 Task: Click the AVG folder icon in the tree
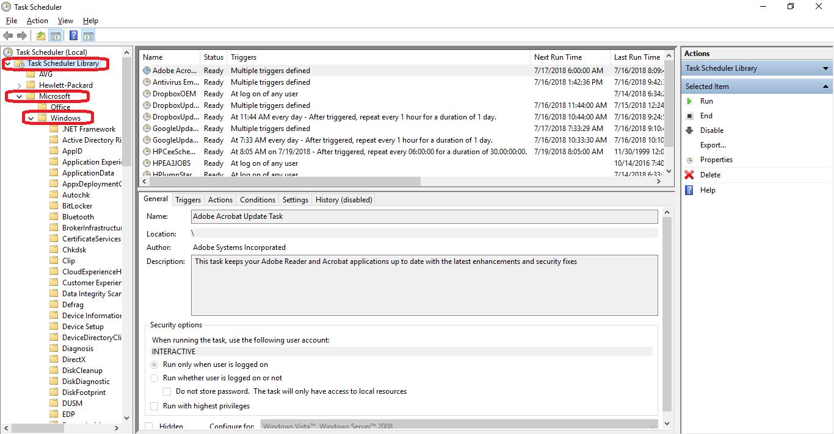point(31,74)
